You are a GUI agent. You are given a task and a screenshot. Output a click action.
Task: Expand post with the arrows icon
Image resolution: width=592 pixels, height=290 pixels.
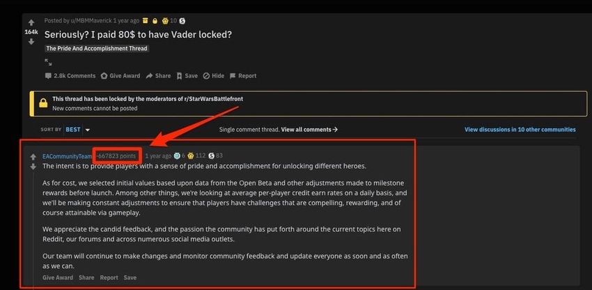coord(48,62)
